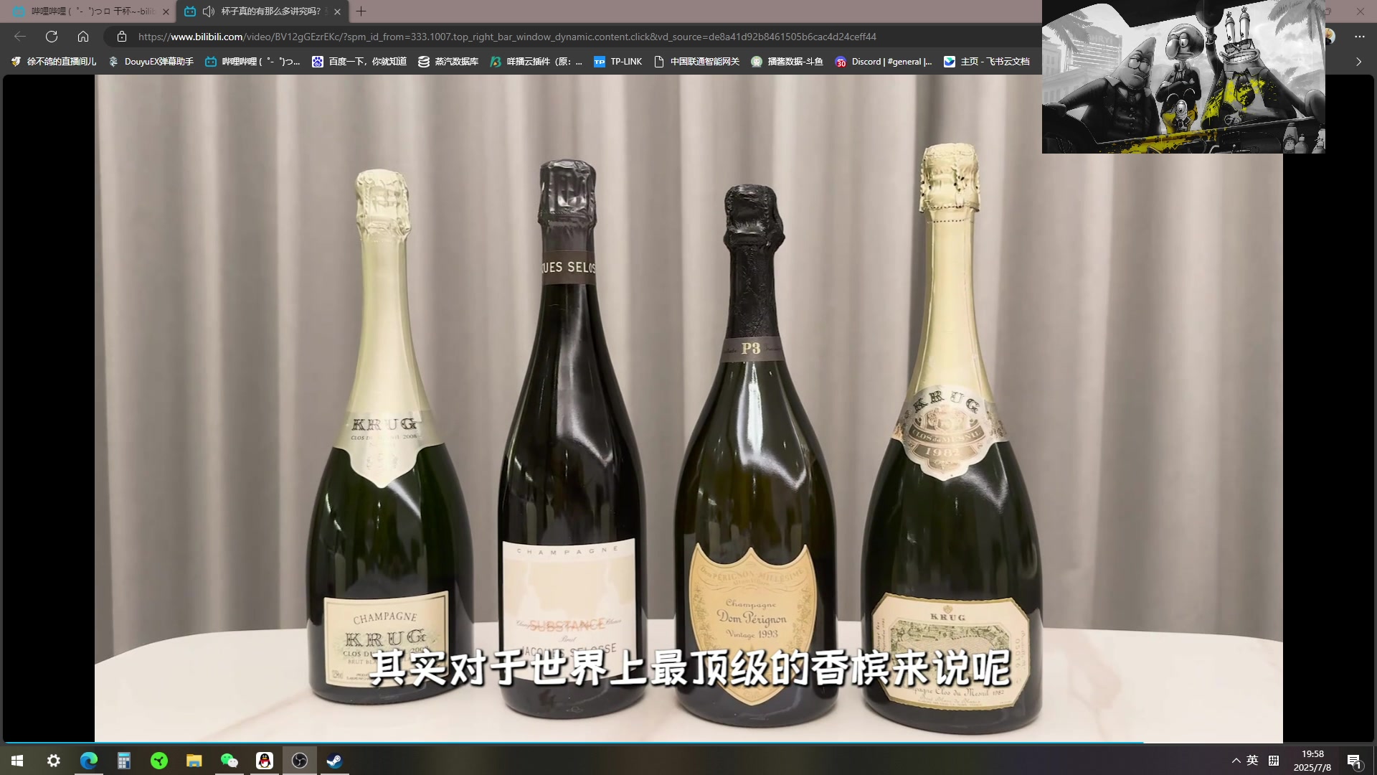Open a new browser tab
This screenshot has width=1377, height=775.
click(361, 11)
